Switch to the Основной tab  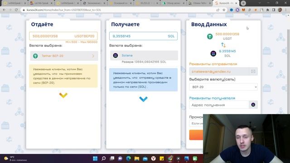coord(121,3)
